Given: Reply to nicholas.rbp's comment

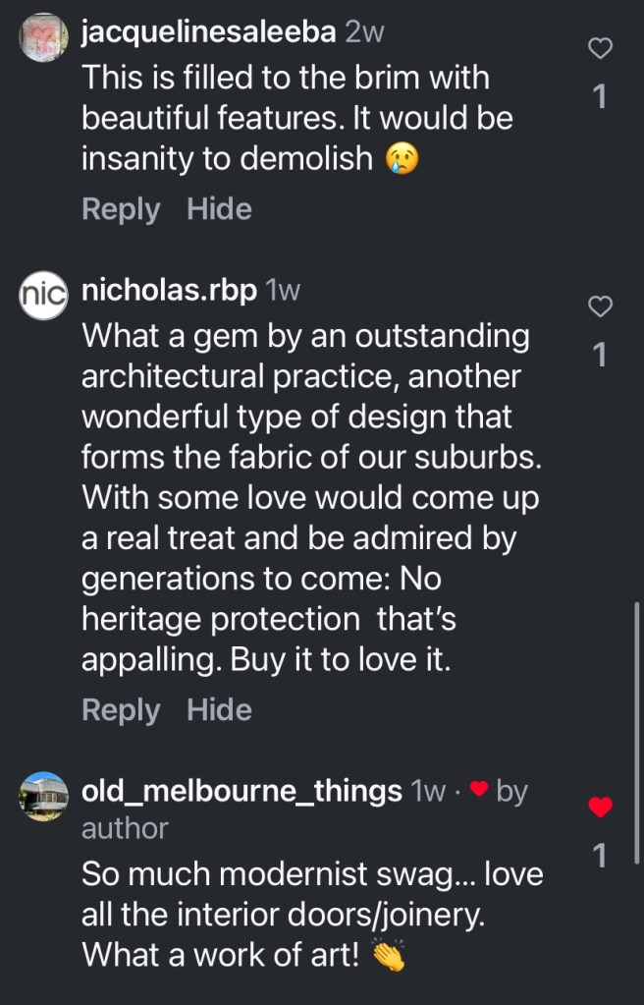Looking at the screenshot, I should pyautogui.click(x=121, y=710).
